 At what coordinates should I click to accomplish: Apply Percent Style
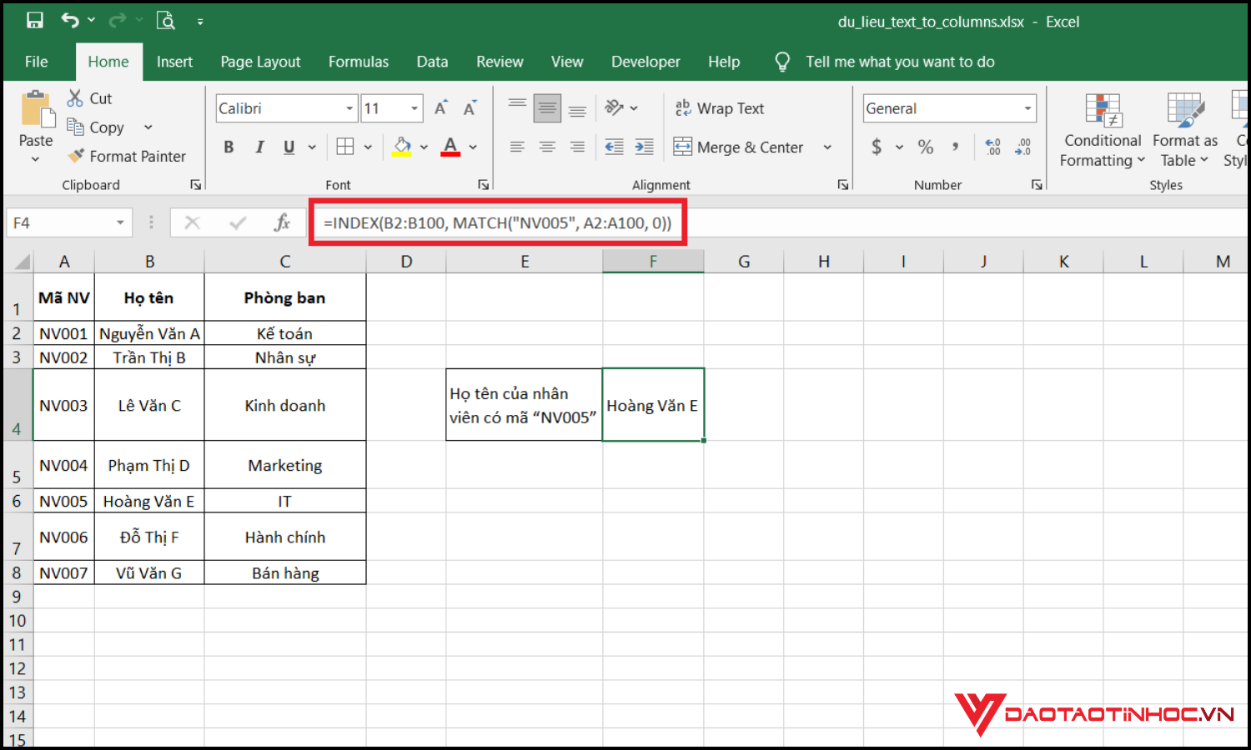click(x=925, y=147)
